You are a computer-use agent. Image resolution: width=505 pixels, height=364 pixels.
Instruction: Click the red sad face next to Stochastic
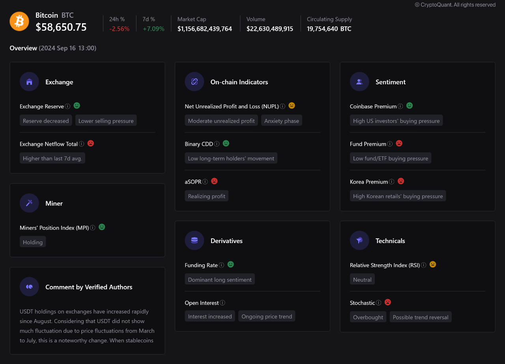coord(388,302)
